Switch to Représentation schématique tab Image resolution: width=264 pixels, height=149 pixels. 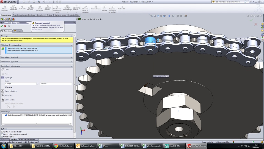[24, 15]
